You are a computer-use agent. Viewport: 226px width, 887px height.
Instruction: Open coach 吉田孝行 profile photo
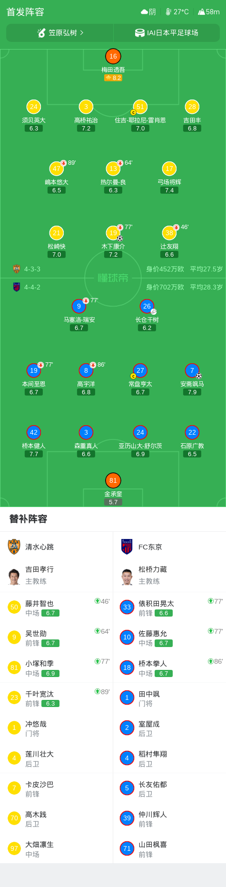[x=14, y=576]
